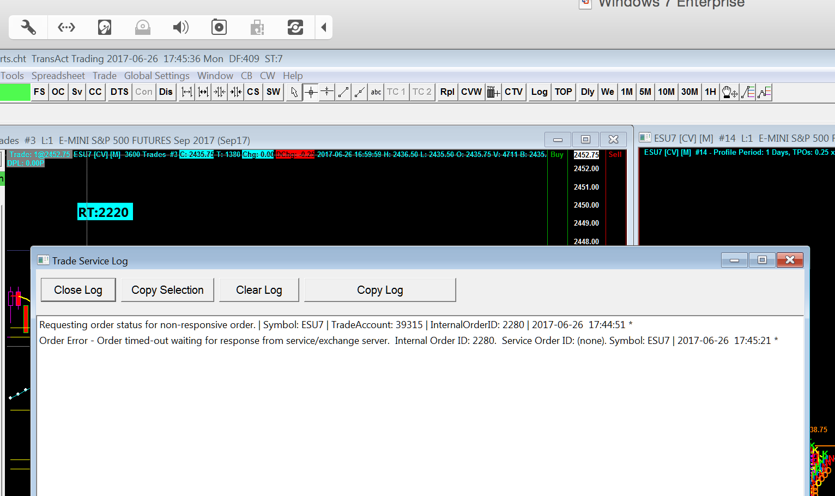This screenshot has width=835, height=496.
Task: Click the VM camera icon
Action: 219,27
